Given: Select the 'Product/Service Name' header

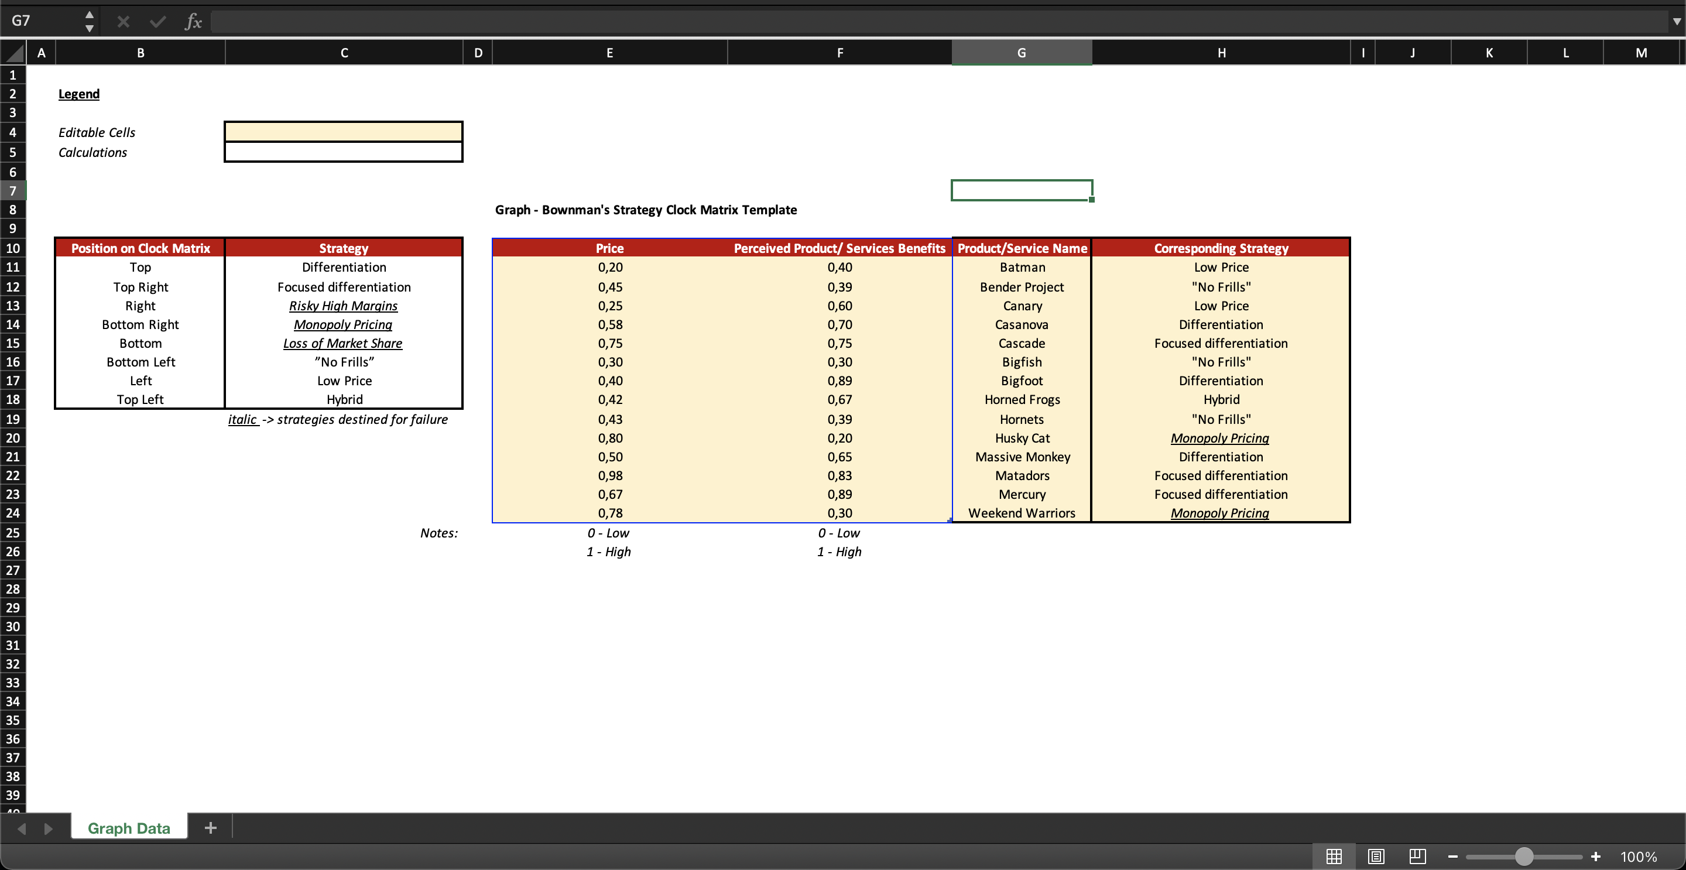Looking at the screenshot, I should (1022, 248).
